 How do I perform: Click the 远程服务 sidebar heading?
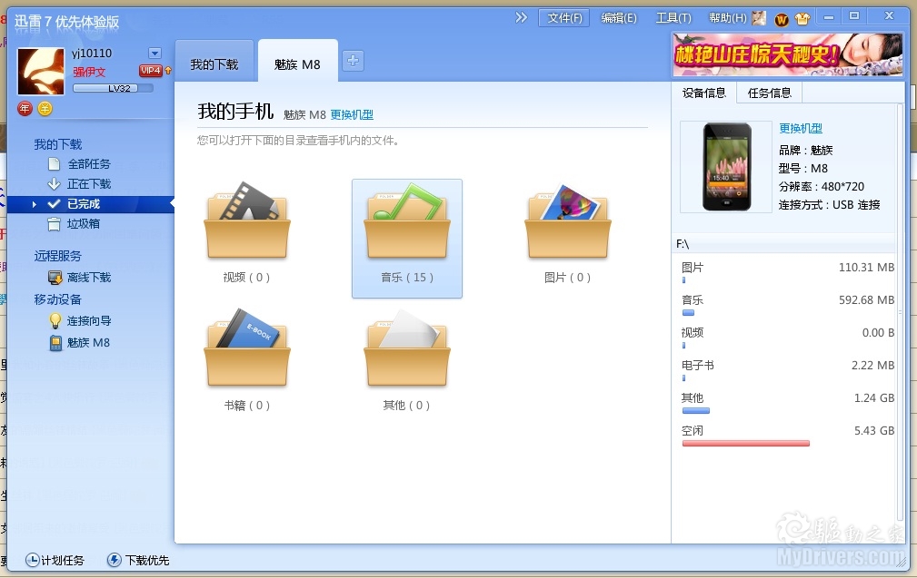click(58, 256)
